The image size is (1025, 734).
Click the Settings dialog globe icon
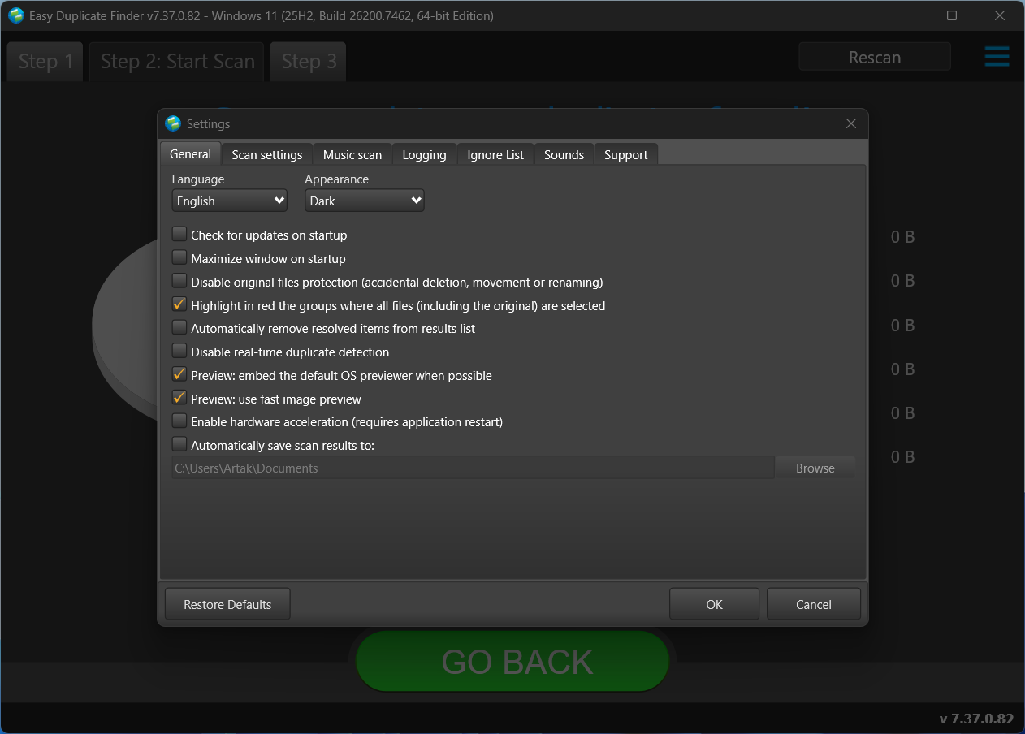click(173, 123)
